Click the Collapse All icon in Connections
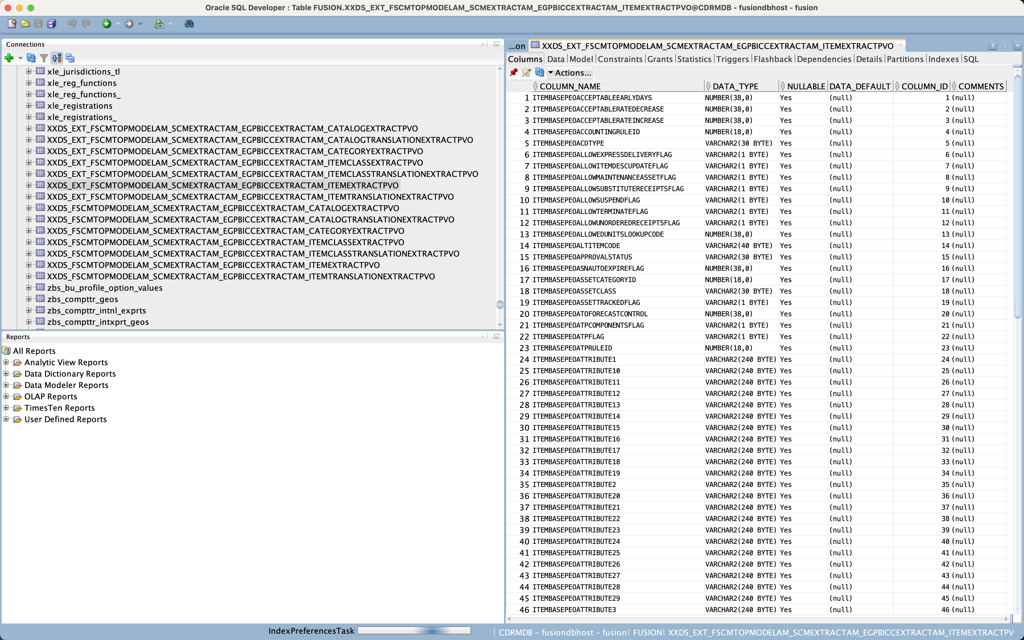The width and height of the screenshot is (1024, 640). (x=70, y=58)
